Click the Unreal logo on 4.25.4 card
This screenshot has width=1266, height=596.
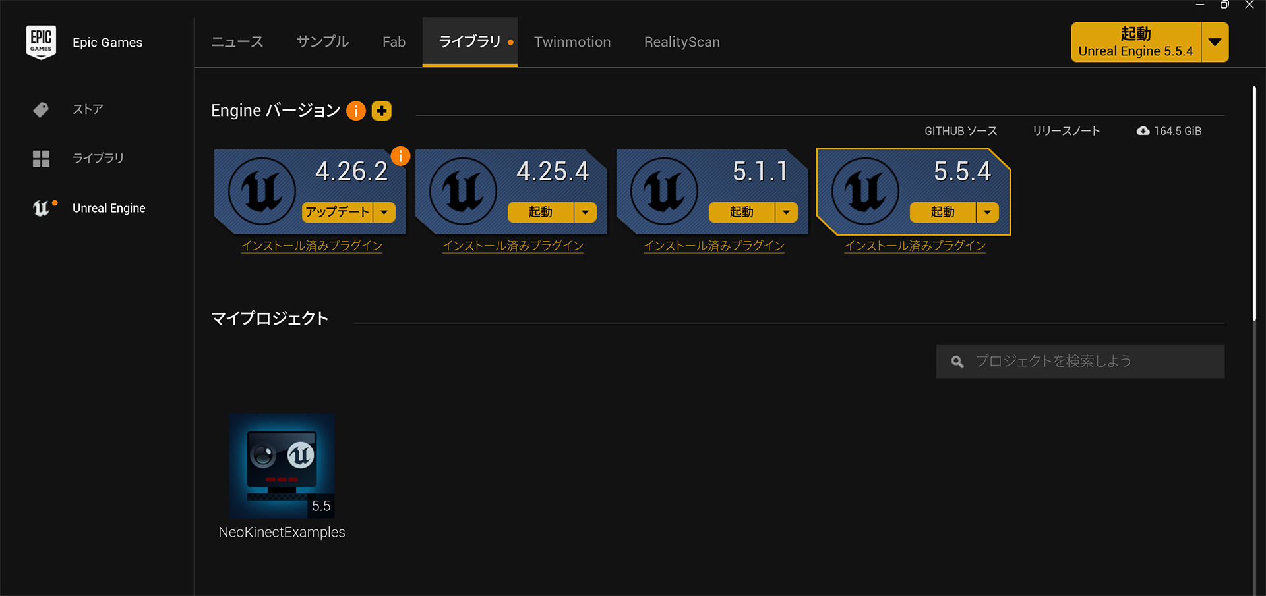coord(463,192)
